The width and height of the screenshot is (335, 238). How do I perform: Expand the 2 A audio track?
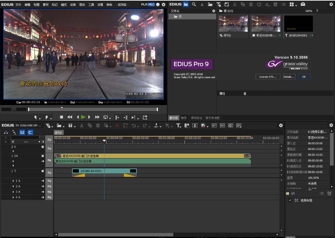pos(13,186)
